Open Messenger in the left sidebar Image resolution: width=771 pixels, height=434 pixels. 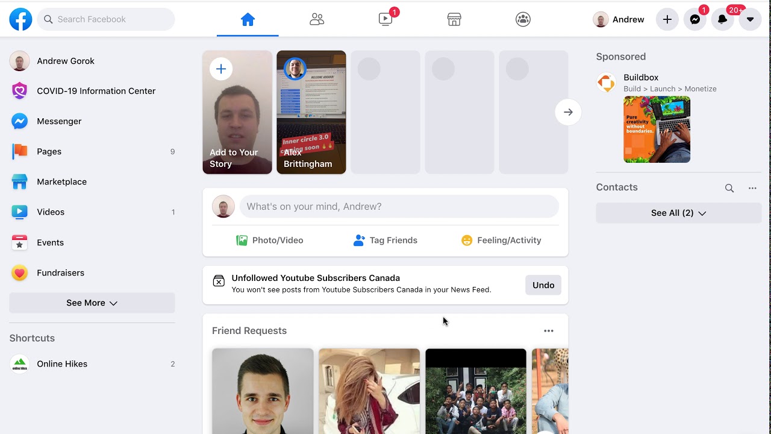click(92, 121)
